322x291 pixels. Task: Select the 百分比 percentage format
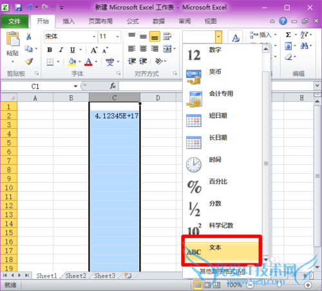pyautogui.click(x=222, y=187)
